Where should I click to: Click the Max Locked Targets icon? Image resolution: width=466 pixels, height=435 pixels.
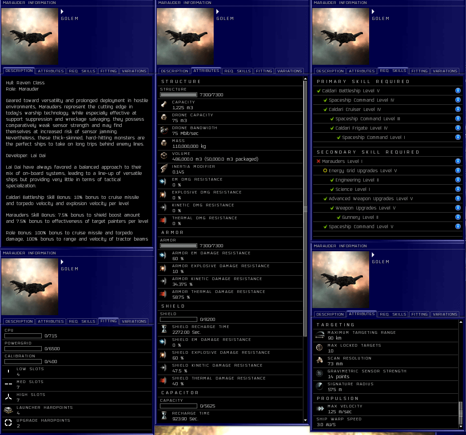point(319,348)
